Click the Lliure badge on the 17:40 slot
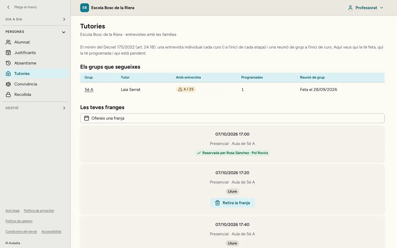The height and width of the screenshot is (248, 397). pyautogui.click(x=232, y=243)
